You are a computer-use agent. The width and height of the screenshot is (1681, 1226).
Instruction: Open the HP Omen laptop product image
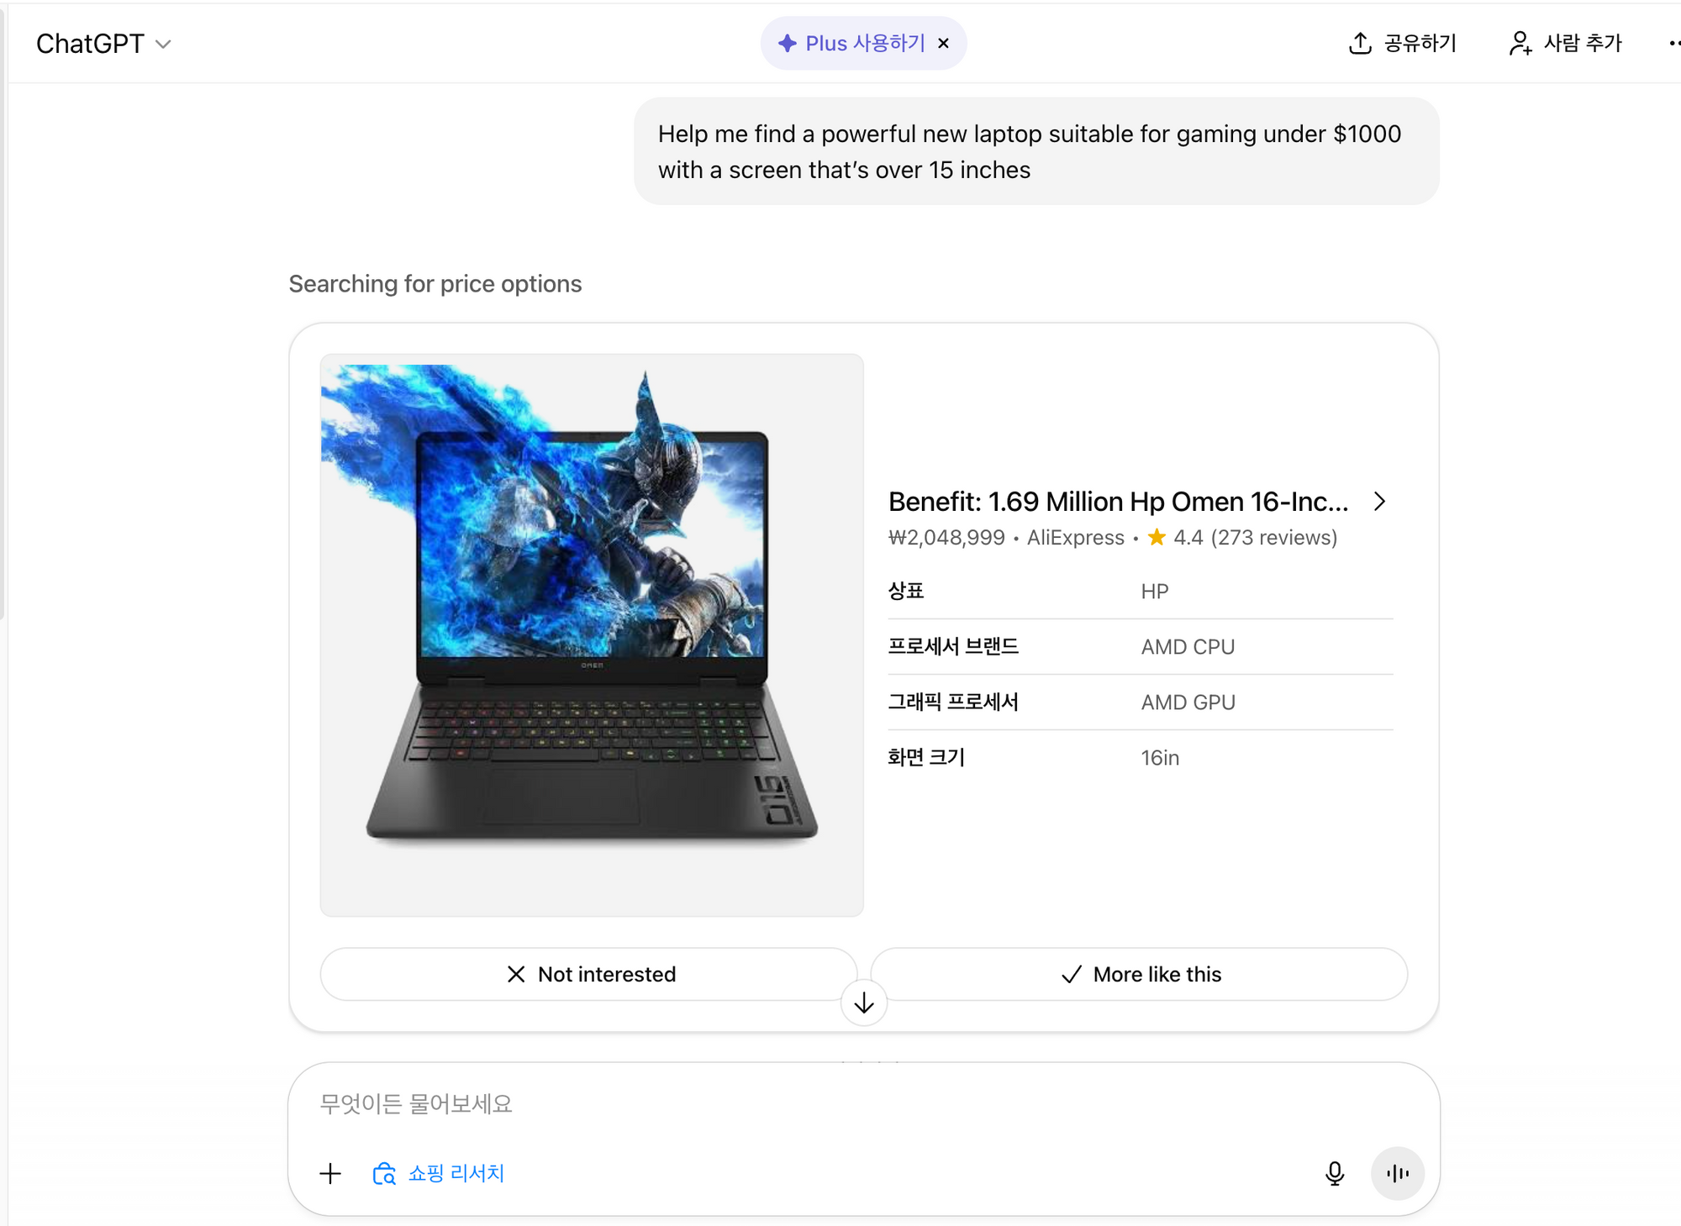click(x=592, y=635)
